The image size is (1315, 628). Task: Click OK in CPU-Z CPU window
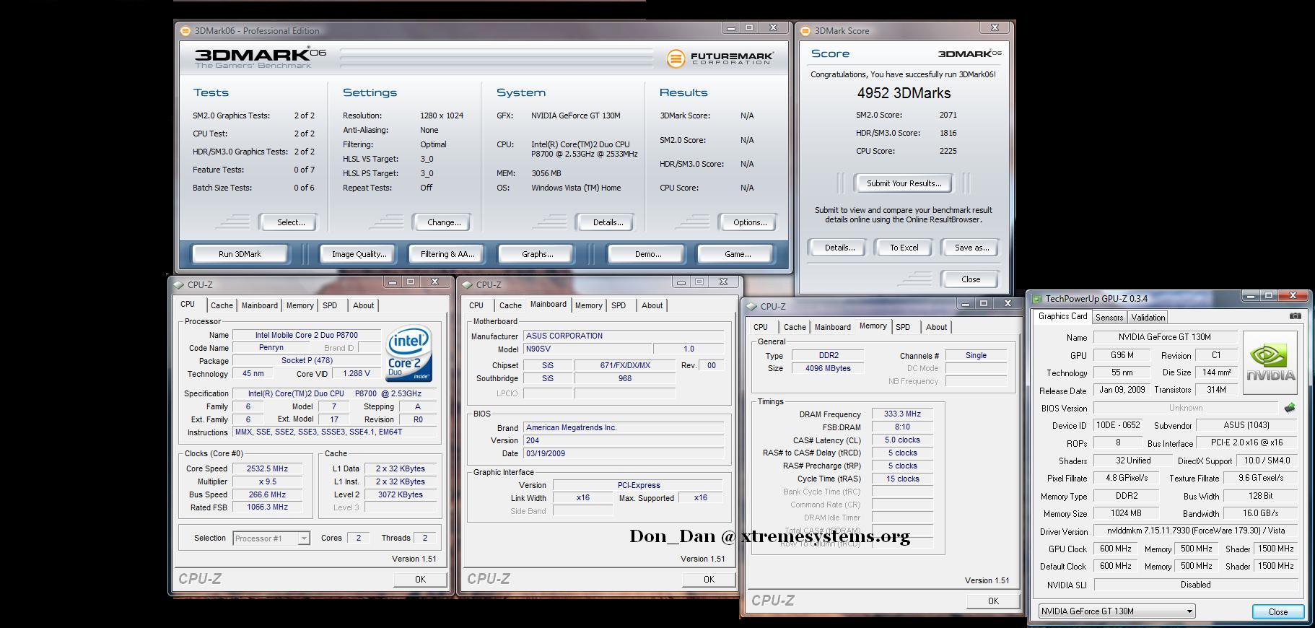pyautogui.click(x=420, y=579)
